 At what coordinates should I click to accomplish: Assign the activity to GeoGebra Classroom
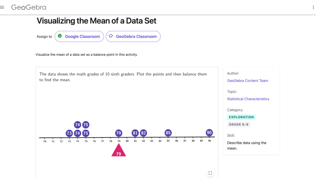[x=133, y=36]
